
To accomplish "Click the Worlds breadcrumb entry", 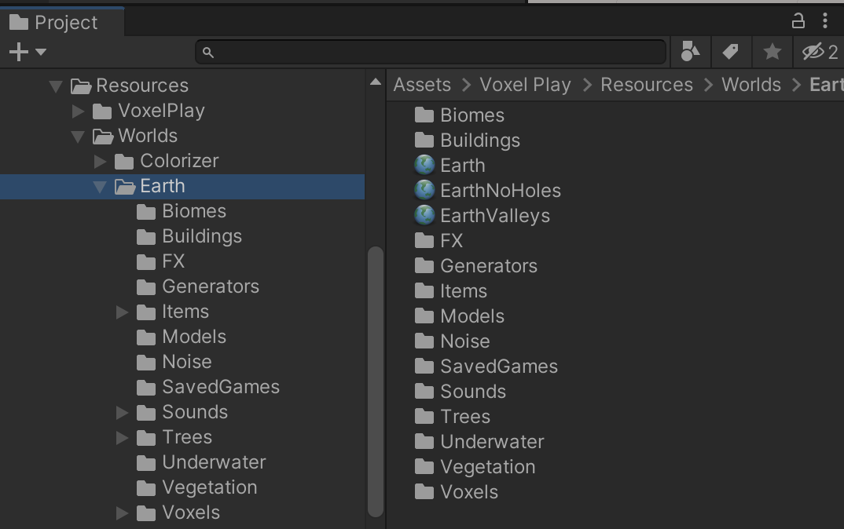I will coord(750,84).
